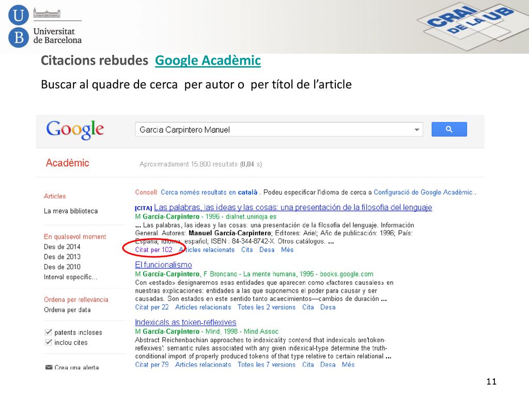
Task: Filter results Des de 2014
Action: [62, 247]
